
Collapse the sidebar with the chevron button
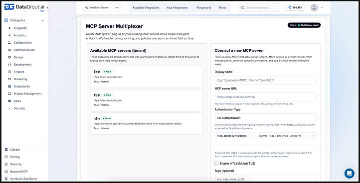tap(48, 7)
